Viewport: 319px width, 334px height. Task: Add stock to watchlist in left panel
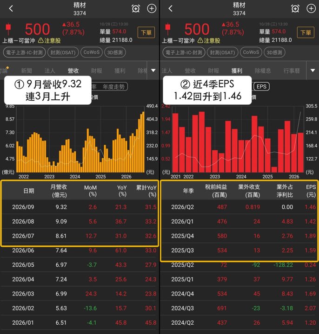point(152,9)
